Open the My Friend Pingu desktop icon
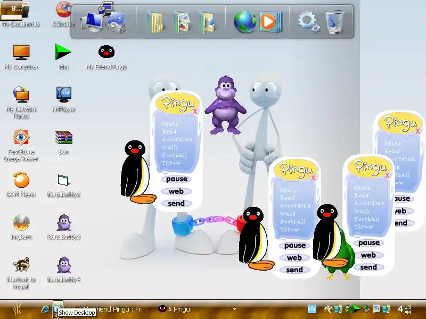This screenshot has width=426, height=319. 106,57
